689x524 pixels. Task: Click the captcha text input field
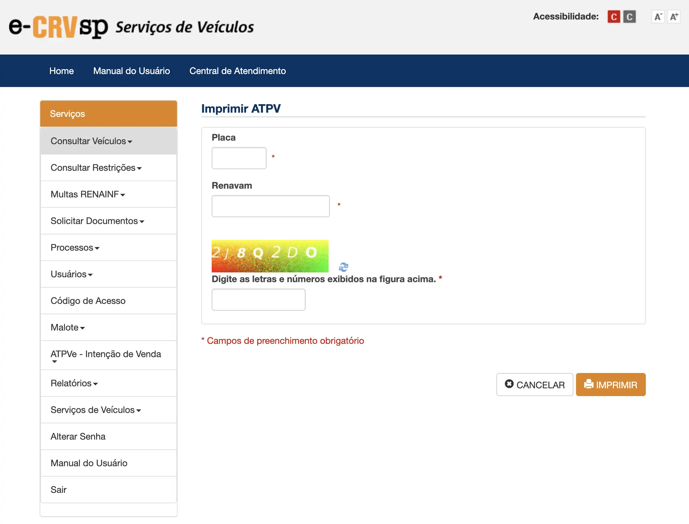258,300
